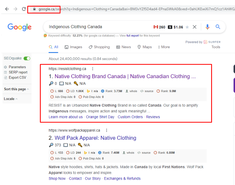The height and width of the screenshot is (185, 235).
Task: Click the magnifier metric icon for result 1
Action: coord(51,83)
